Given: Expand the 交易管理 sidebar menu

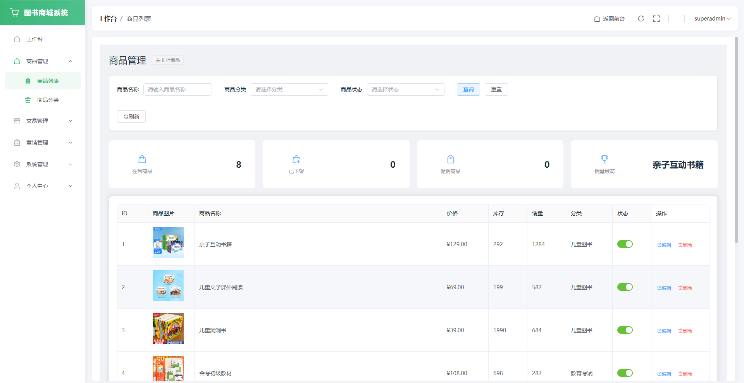Looking at the screenshot, I should (x=43, y=121).
